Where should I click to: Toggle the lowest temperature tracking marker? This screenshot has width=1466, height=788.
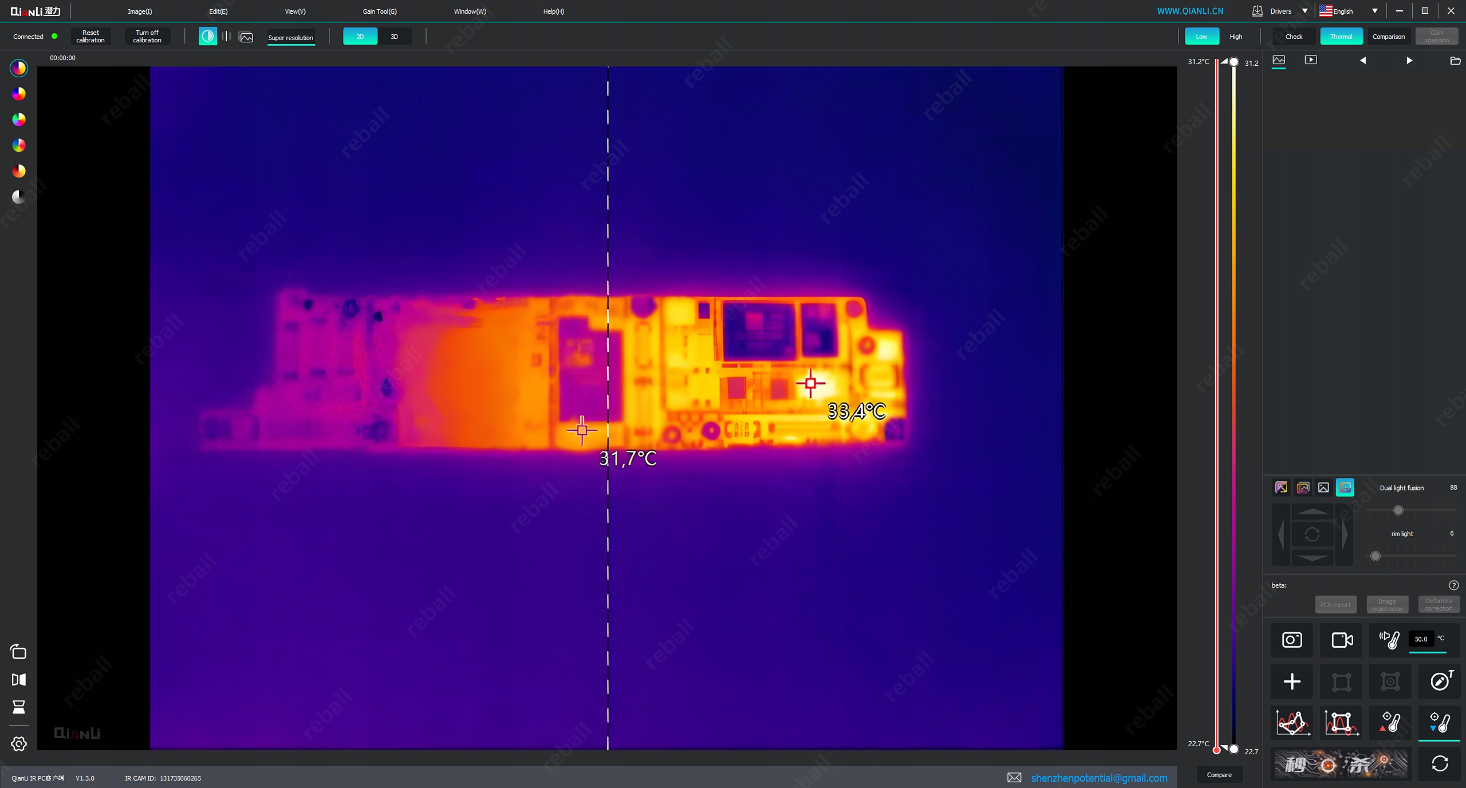point(1439,722)
